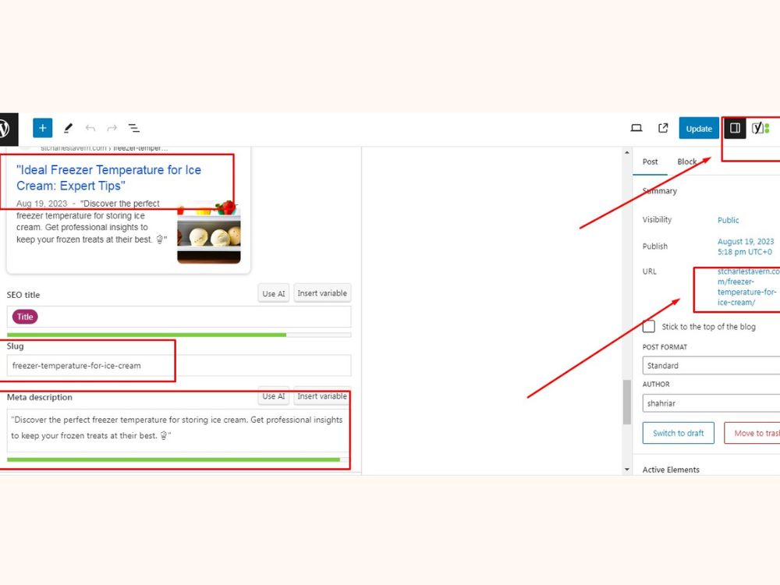Click the ice cream preview thumbnail
The width and height of the screenshot is (780, 585).
pyautogui.click(x=209, y=232)
